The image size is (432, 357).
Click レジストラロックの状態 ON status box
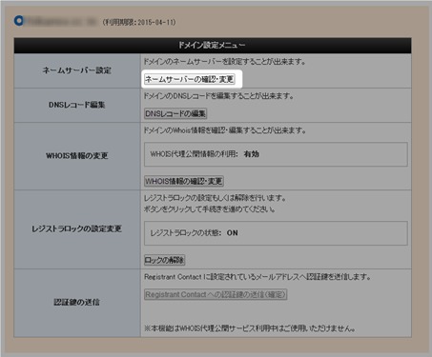tap(276, 233)
